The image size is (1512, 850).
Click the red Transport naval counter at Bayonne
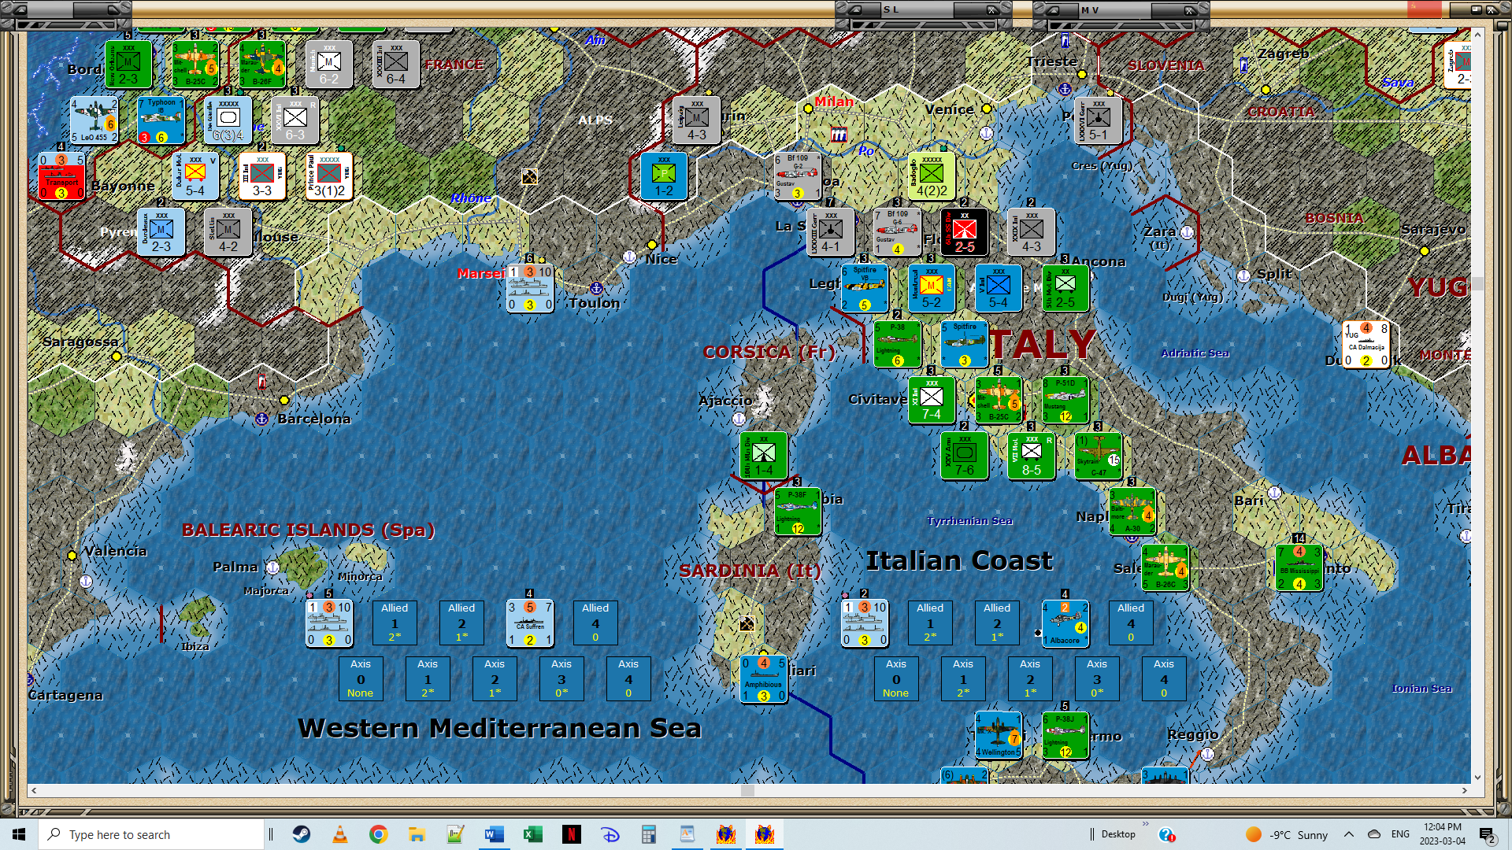61,176
